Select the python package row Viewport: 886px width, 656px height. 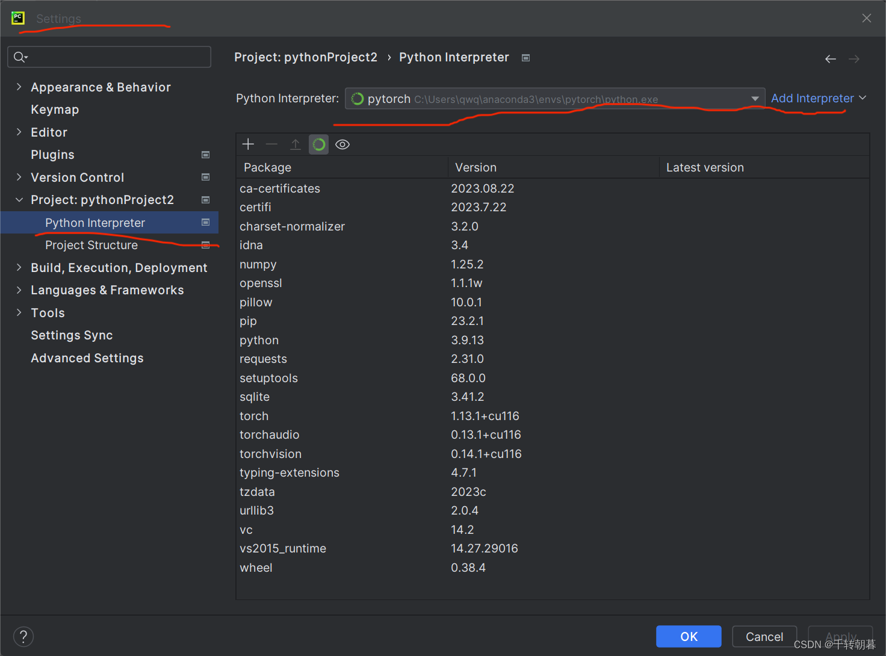553,340
